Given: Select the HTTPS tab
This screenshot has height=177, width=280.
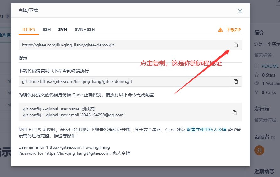Looking at the screenshot, I should (x=29, y=29).
